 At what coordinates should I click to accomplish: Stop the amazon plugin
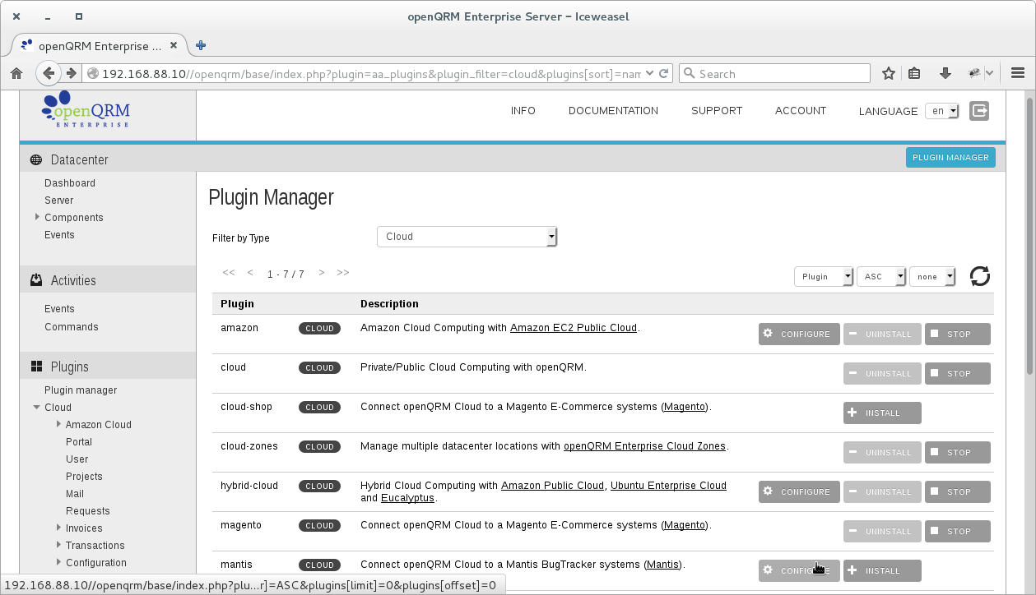coord(958,334)
